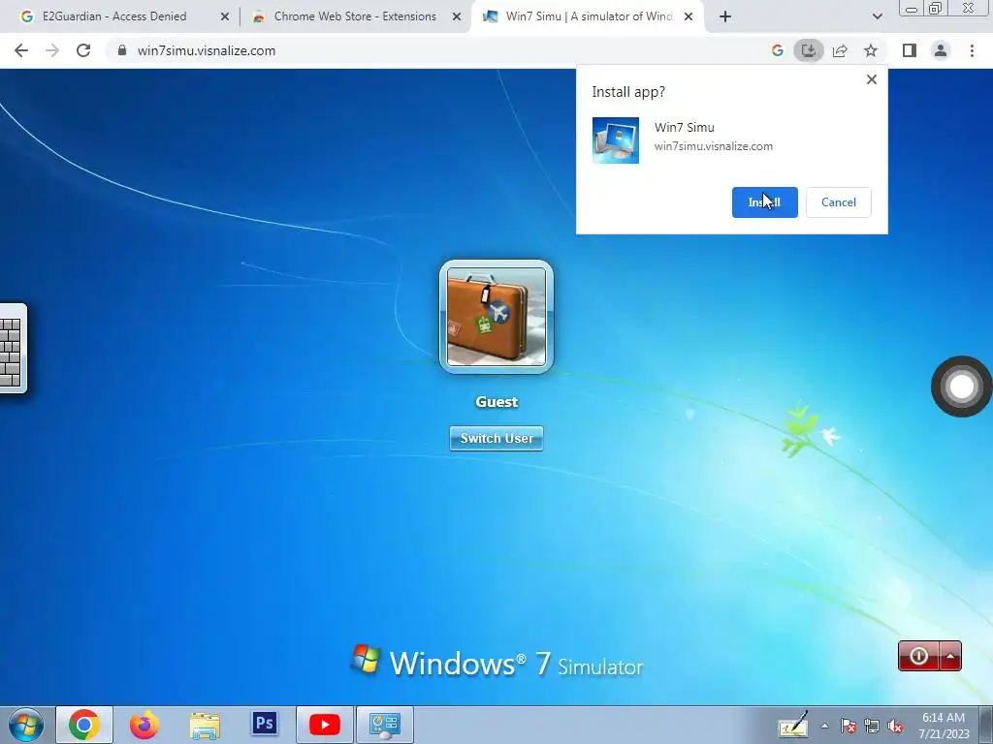This screenshot has width=993, height=744.
Task: Toggle the browser side panel
Action: point(910,50)
